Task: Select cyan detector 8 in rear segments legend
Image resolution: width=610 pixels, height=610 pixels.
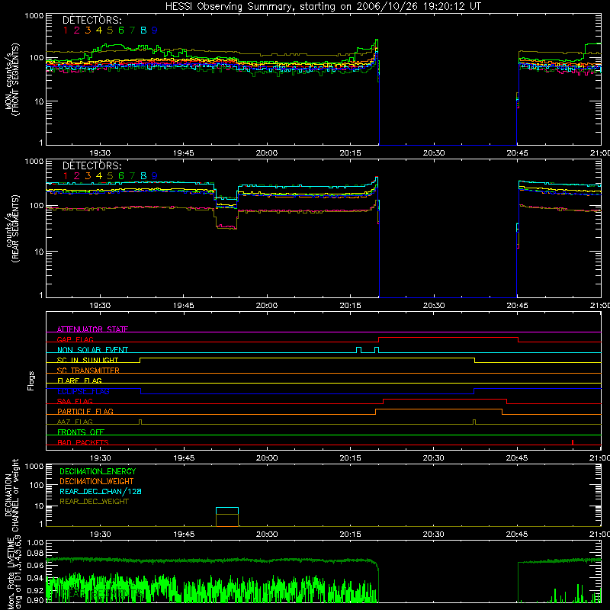Action: 143,176
